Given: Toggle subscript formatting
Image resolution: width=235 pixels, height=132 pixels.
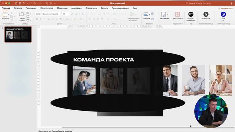Looking at the screenshot, I should point(57,19).
